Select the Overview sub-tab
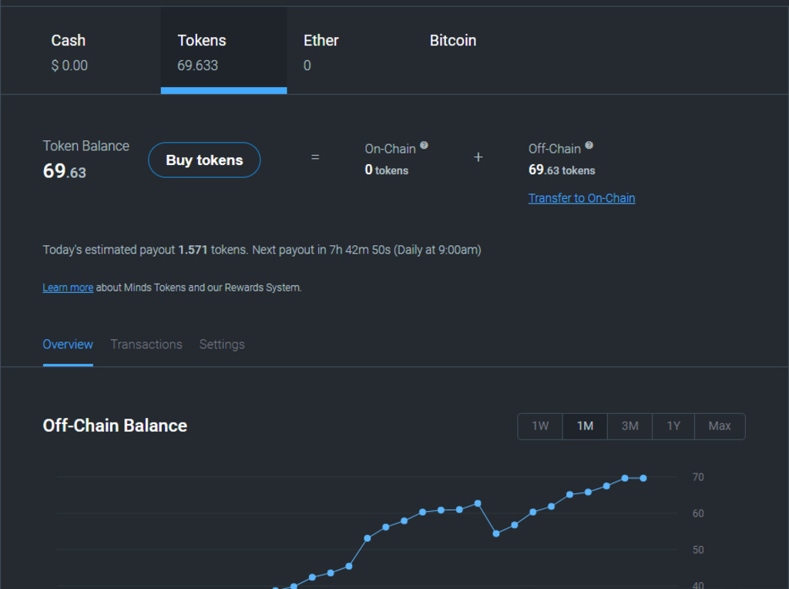 (x=68, y=345)
